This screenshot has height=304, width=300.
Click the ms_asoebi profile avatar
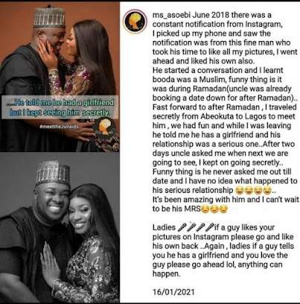pos(135,21)
